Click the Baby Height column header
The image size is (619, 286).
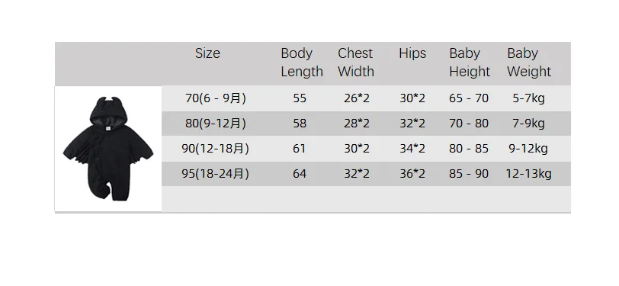point(470,63)
